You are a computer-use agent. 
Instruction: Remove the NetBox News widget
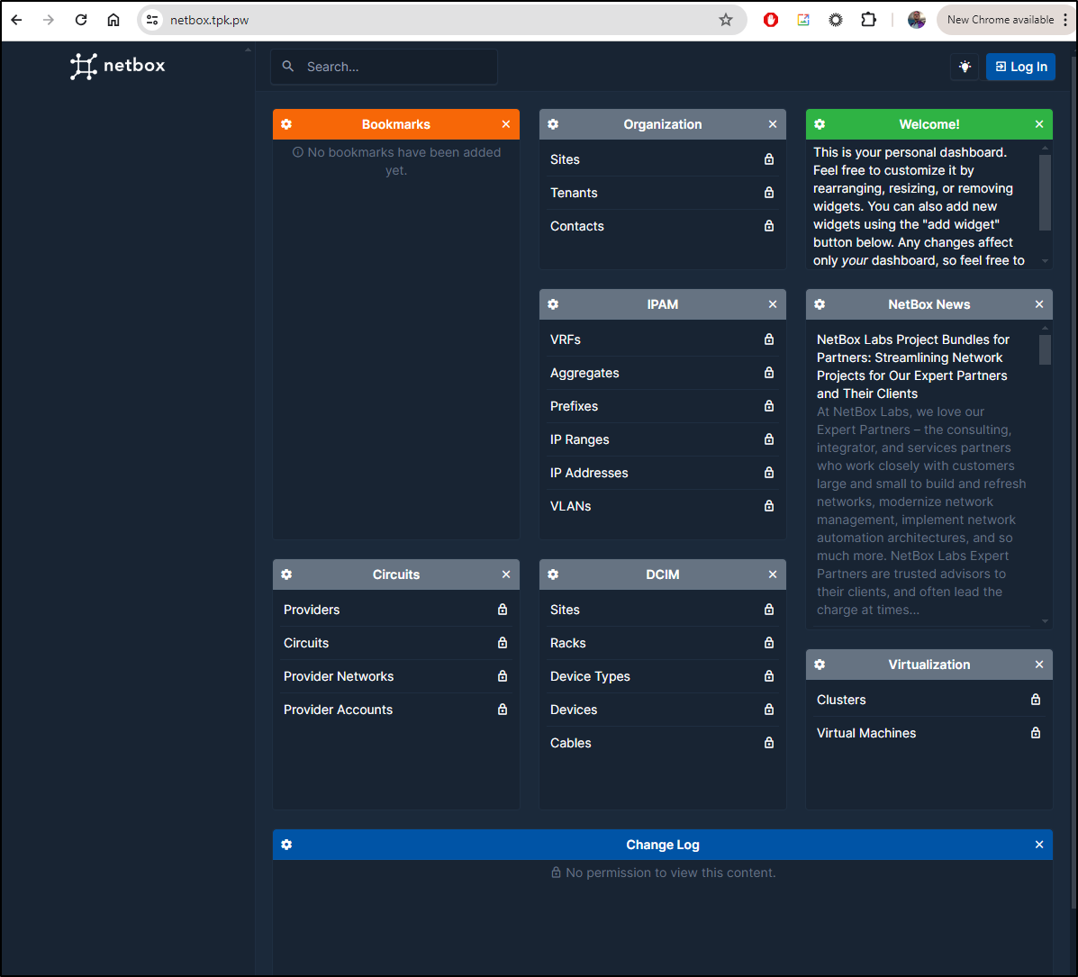coord(1039,304)
